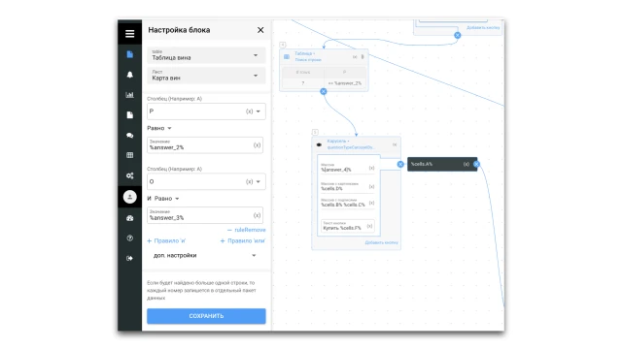
Task: Click (x) next to %cells.D% field
Action: 371,187
